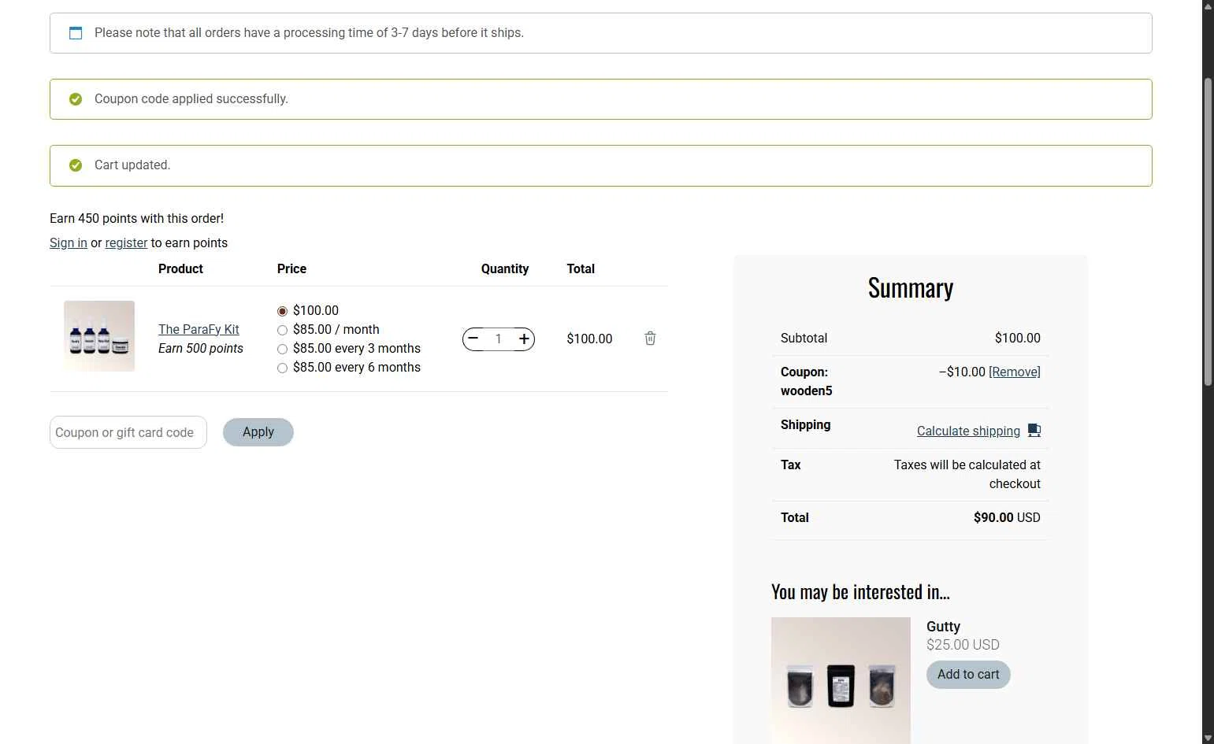Click the Quantity column header
Viewport: 1214px width, 744px height.
coord(505,268)
